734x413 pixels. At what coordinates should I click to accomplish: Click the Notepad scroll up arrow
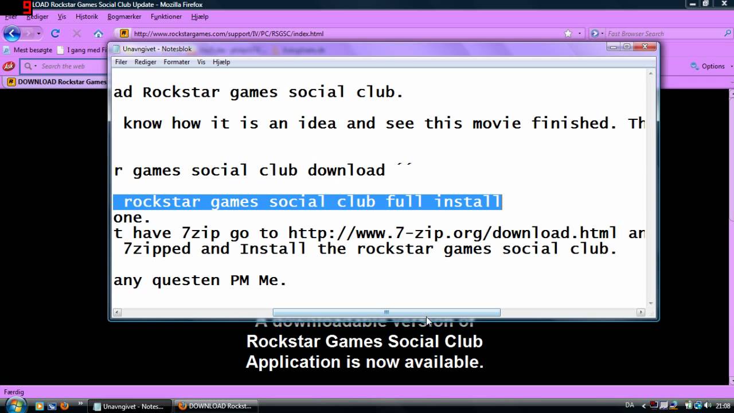(651, 73)
